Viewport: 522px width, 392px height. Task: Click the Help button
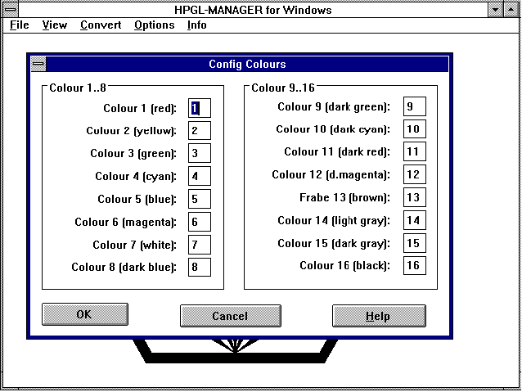coord(378,316)
